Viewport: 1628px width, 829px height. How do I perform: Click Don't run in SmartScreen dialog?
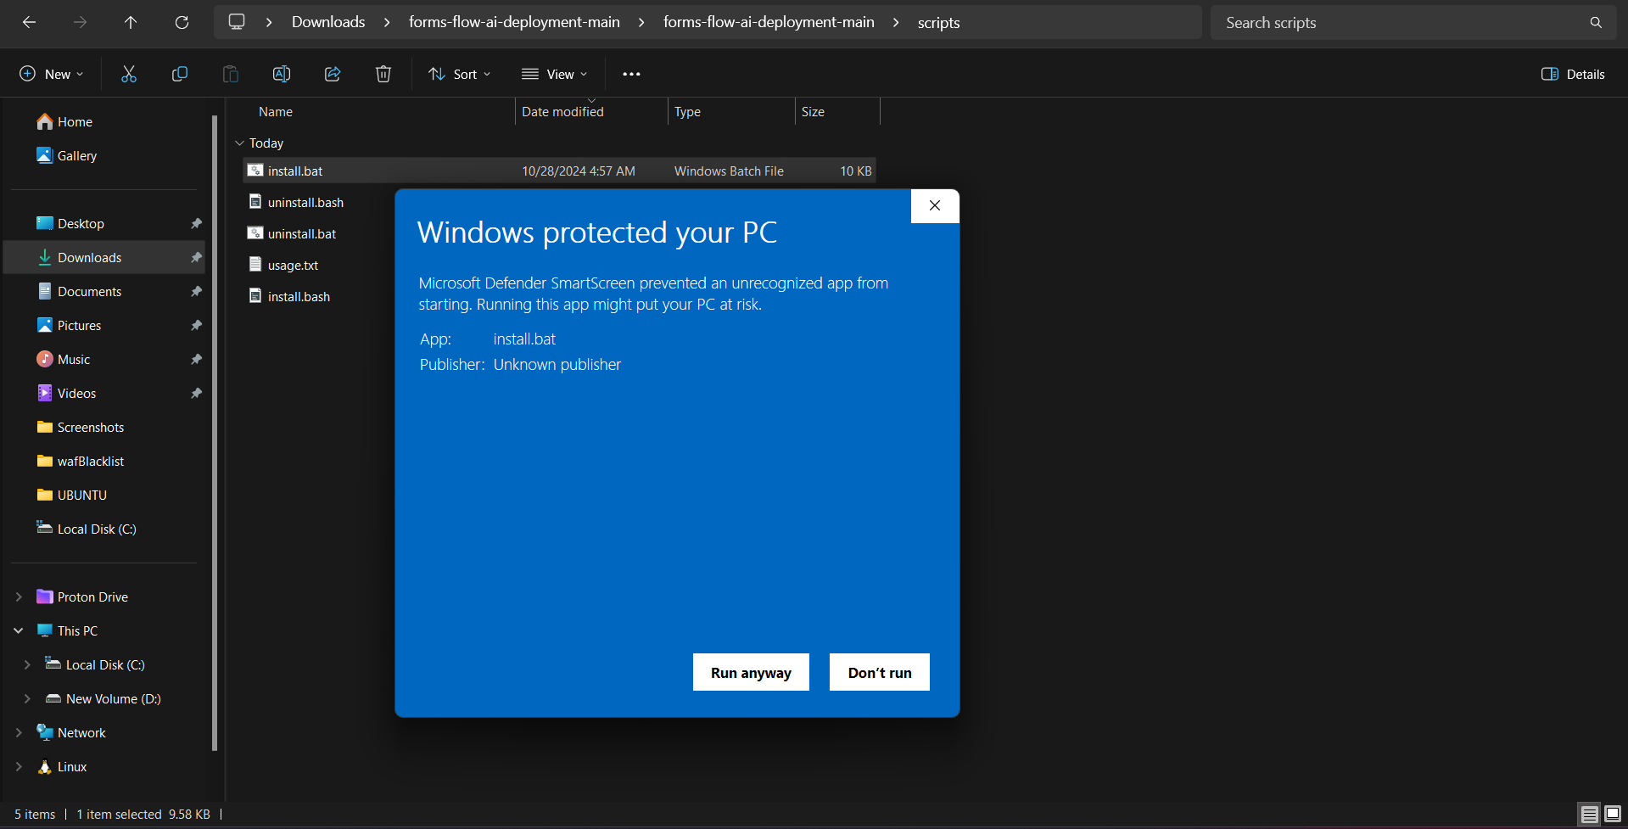pyautogui.click(x=880, y=672)
